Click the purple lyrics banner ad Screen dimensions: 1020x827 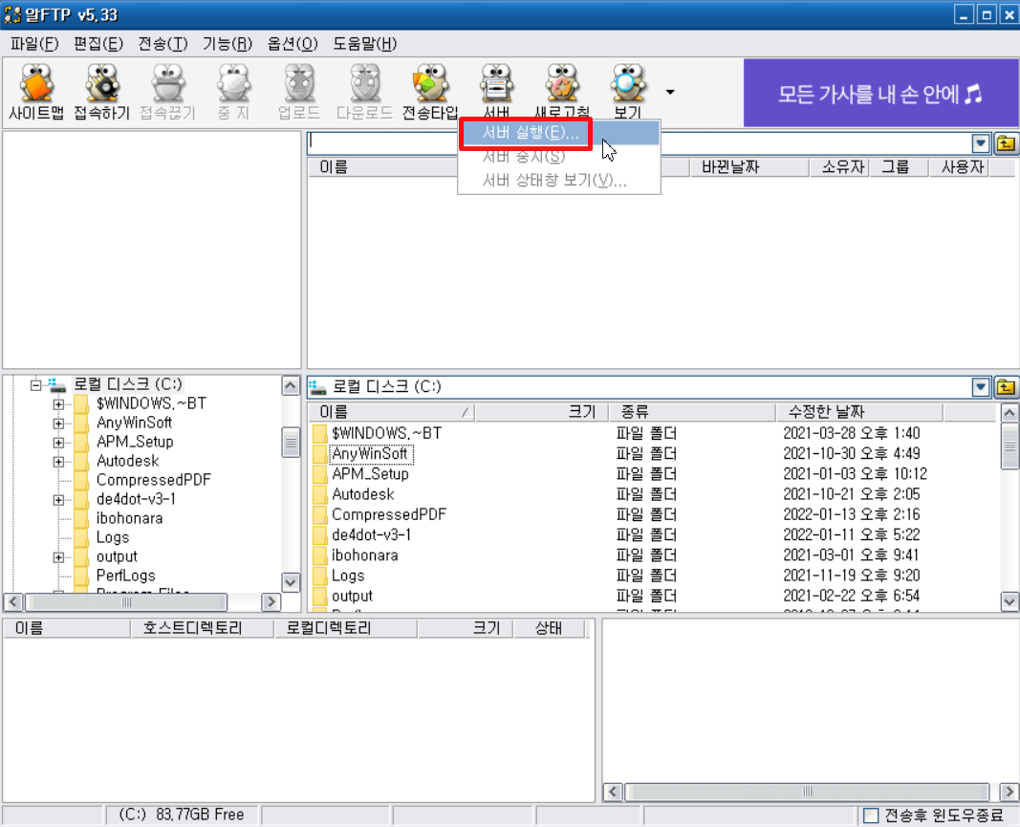point(880,93)
